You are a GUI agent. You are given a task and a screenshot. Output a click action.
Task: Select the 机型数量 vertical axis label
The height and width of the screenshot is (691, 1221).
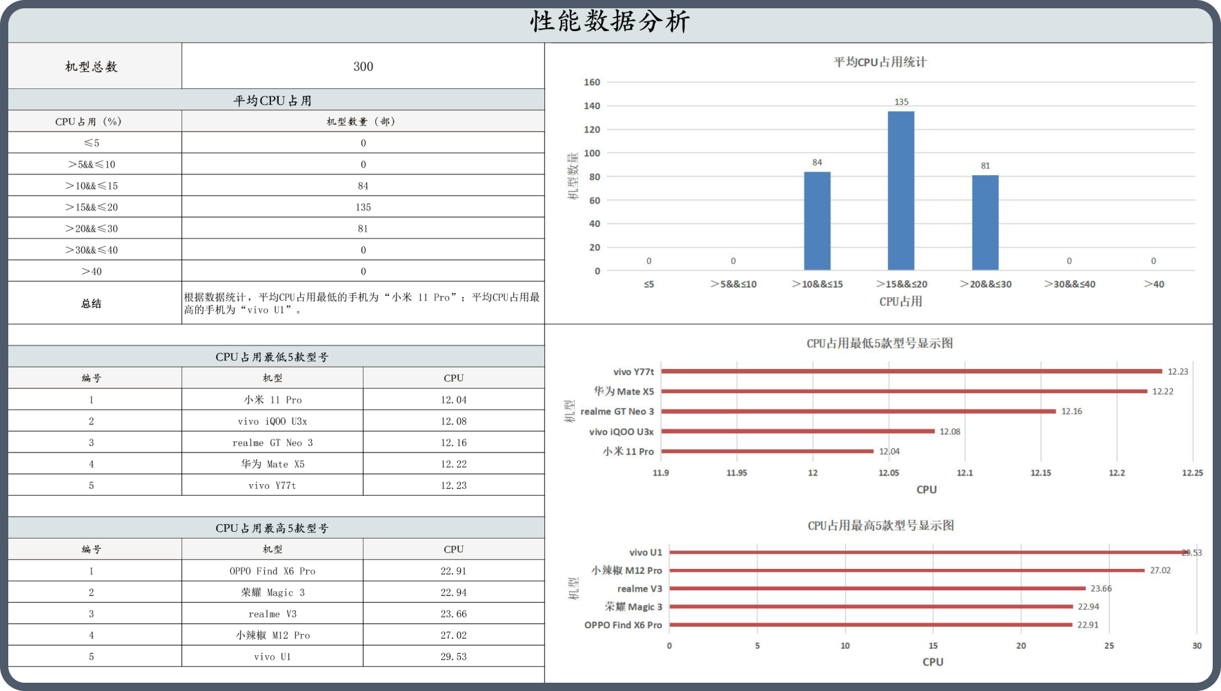coord(573,177)
